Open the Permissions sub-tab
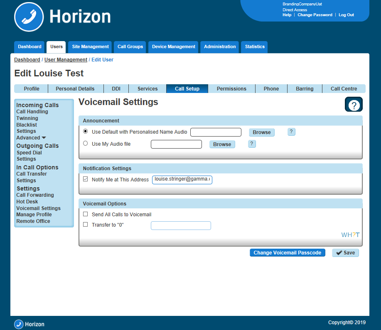381x330 pixels. [x=231, y=89]
